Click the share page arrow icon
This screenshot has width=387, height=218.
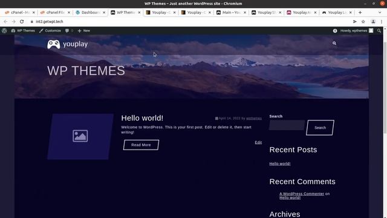(x=355, y=22)
